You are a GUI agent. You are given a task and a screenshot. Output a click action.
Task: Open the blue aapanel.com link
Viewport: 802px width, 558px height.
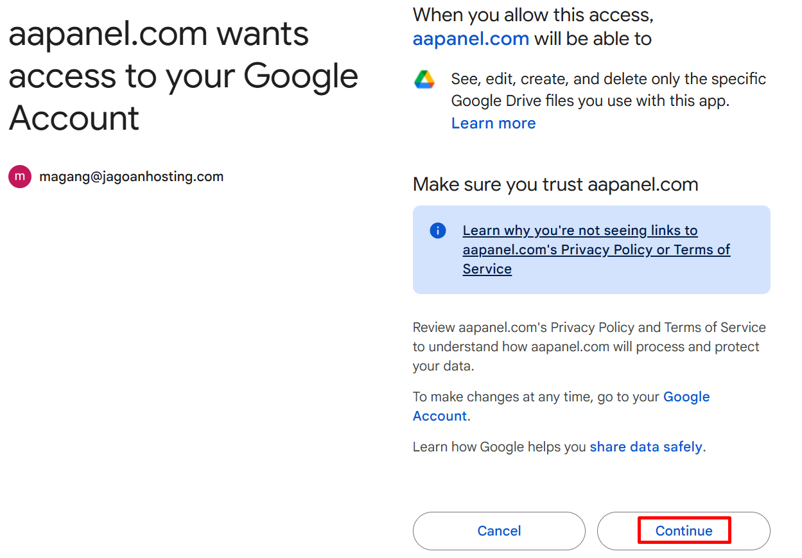coord(471,39)
